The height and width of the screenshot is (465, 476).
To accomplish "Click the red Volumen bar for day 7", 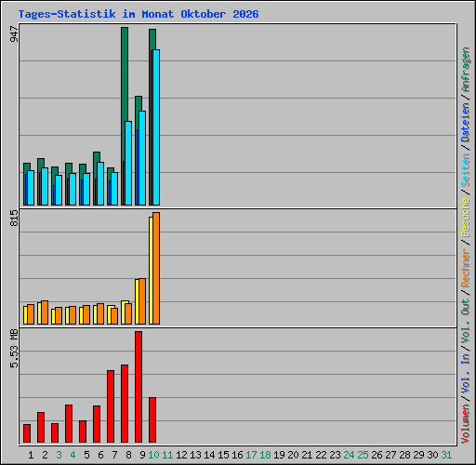I will [x=111, y=406].
